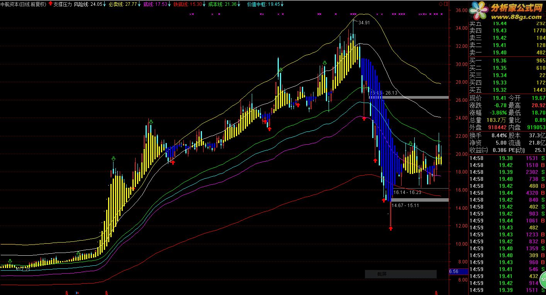Click the 截屏 screenshot button
This screenshot has width=546, height=295.
pos(401,274)
